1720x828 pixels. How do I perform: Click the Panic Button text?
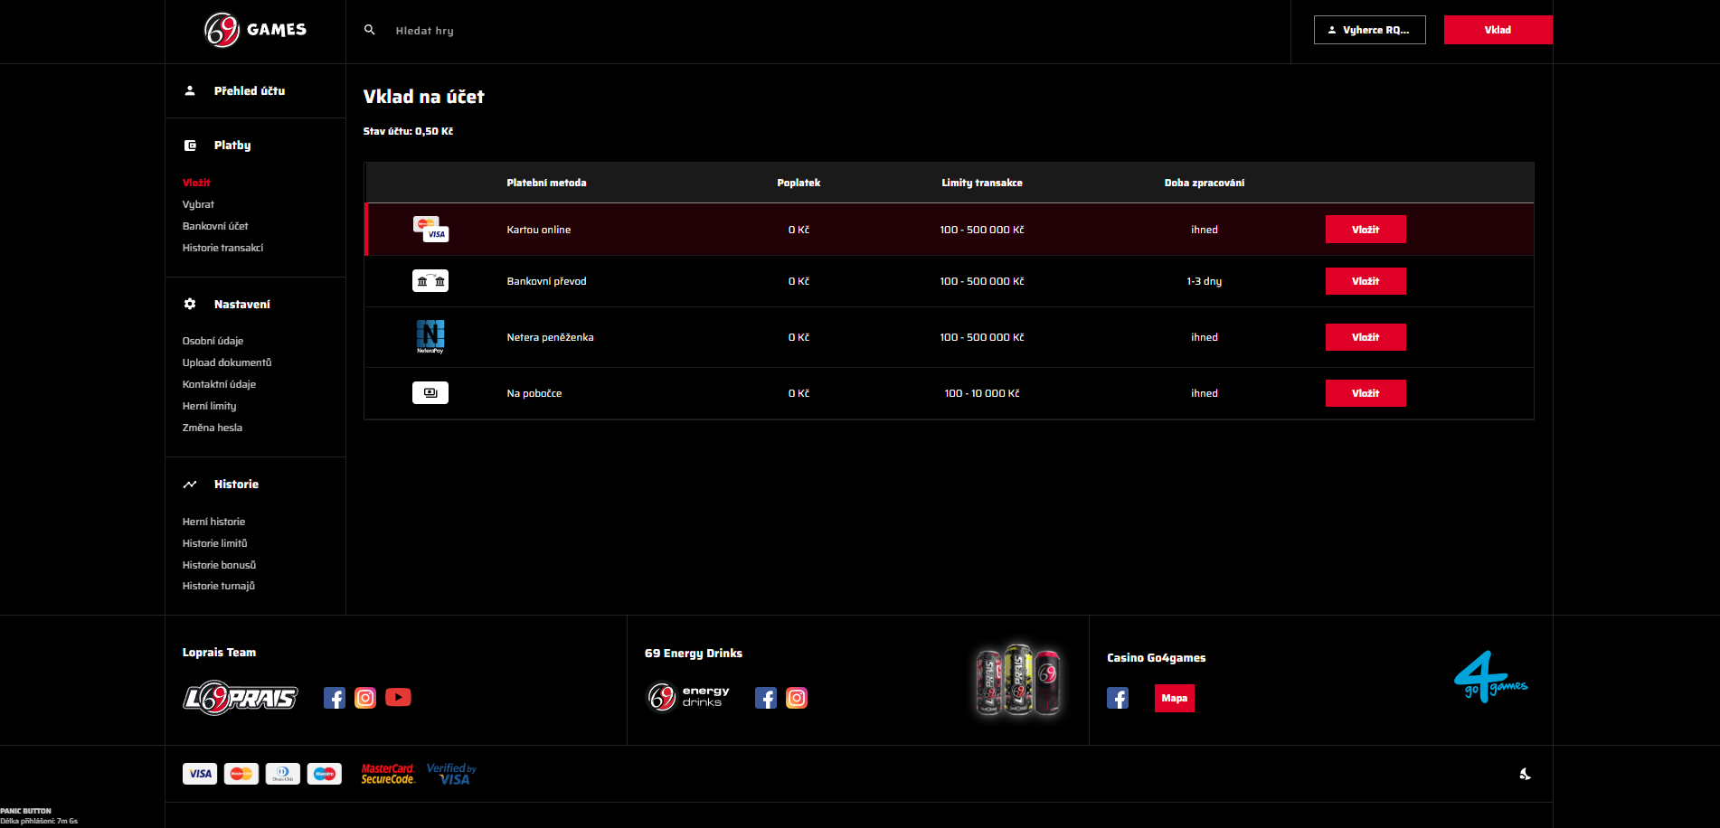[25, 811]
